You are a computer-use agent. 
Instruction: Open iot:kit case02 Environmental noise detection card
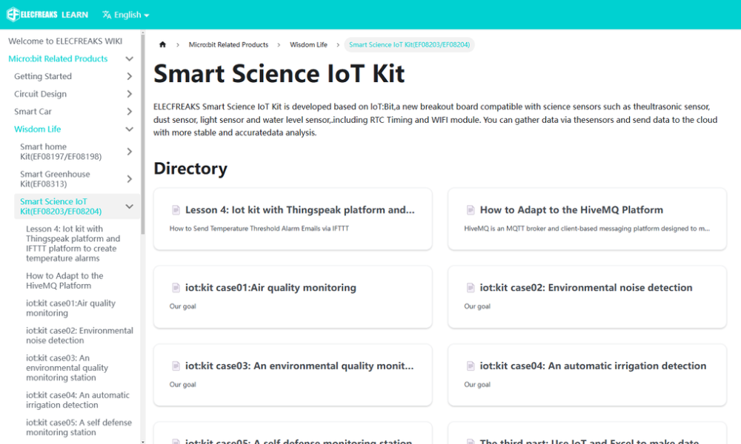pyautogui.click(x=587, y=297)
